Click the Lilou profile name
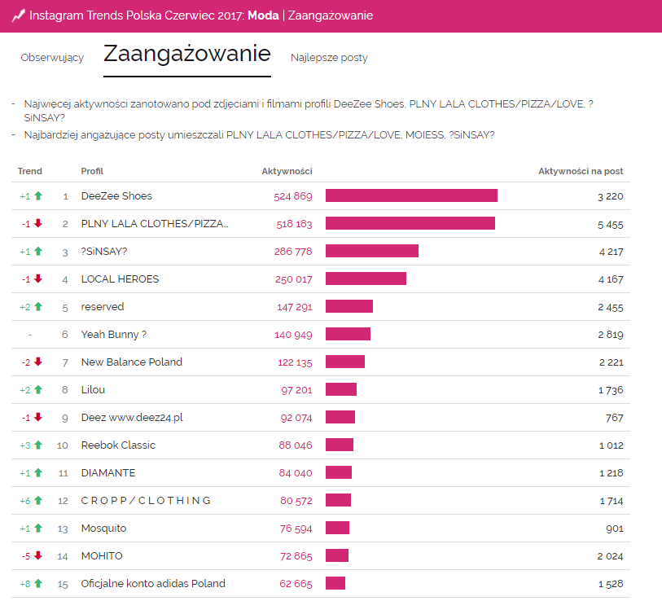 (93, 390)
